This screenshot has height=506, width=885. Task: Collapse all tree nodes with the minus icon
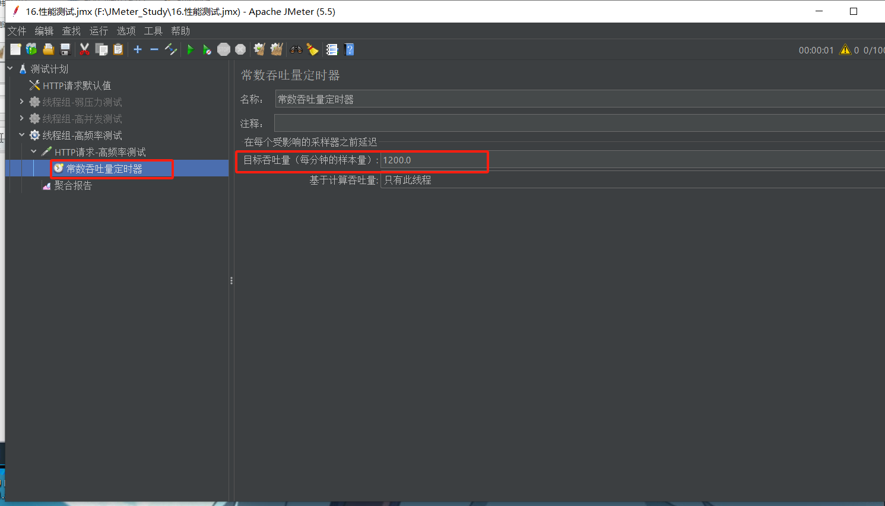[154, 49]
